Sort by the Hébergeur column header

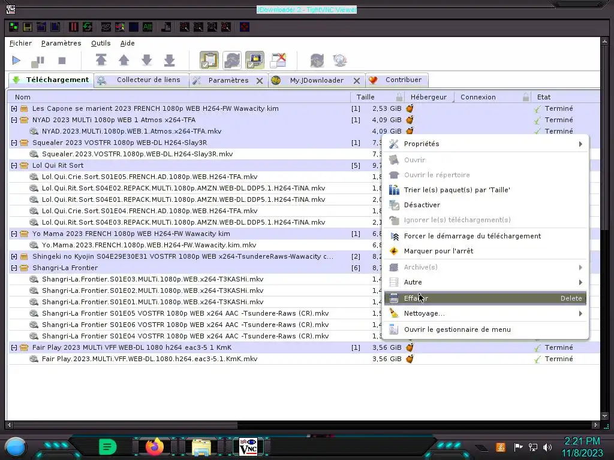tap(428, 97)
